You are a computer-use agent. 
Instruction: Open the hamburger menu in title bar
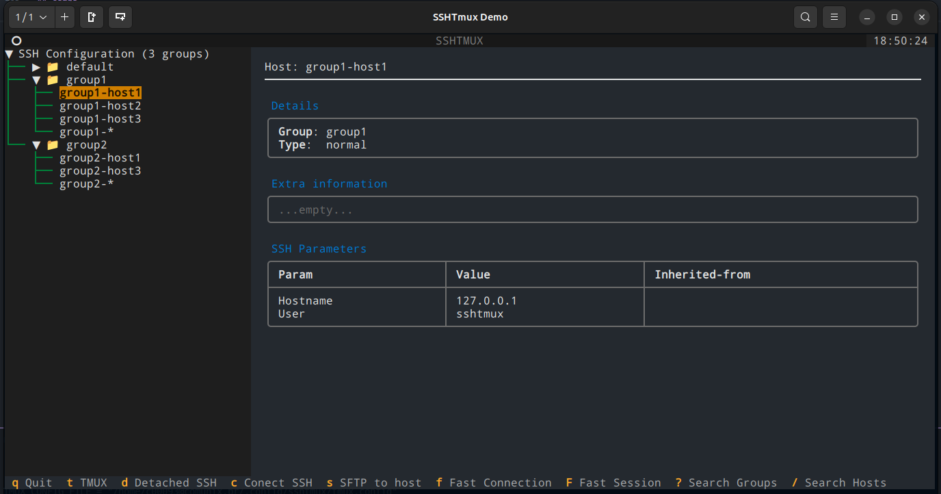point(834,17)
